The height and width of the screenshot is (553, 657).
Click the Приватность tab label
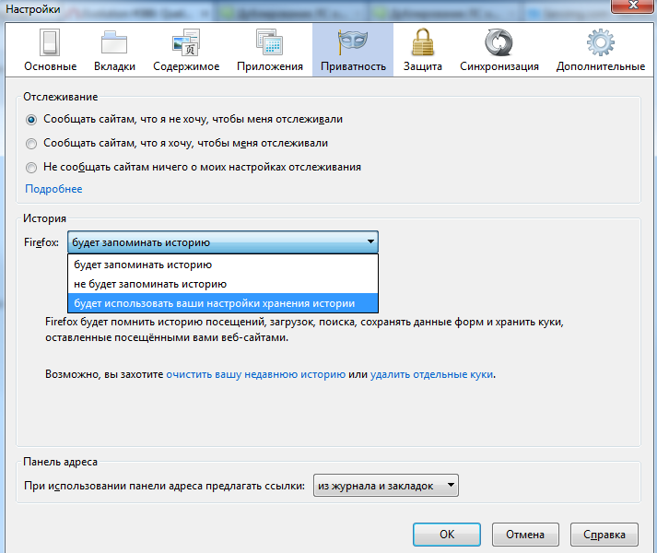353,66
